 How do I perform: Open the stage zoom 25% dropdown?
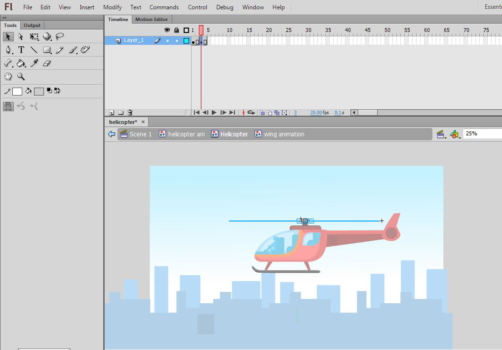(482, 133)
